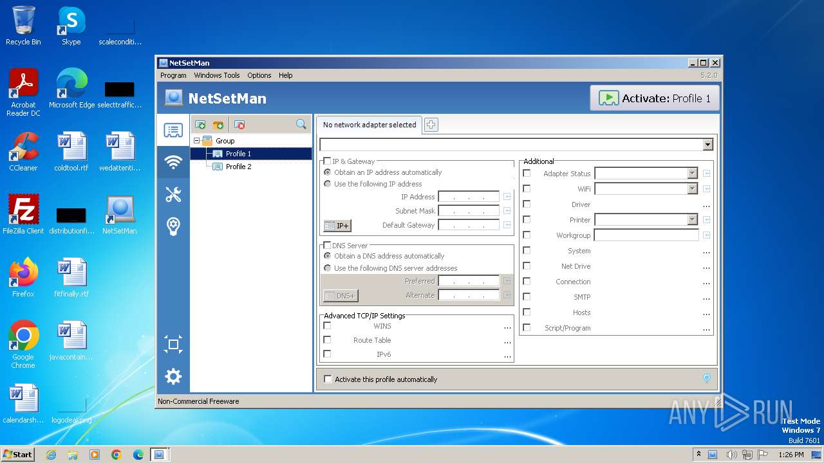Open the Help menu
This screenshot has height=463, width=824.
pyautogui.click(x=286, y=75)
